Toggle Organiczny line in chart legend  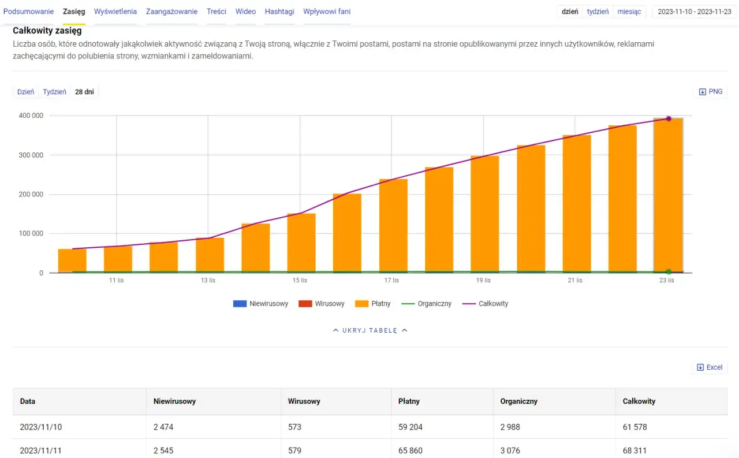point(427,304)
